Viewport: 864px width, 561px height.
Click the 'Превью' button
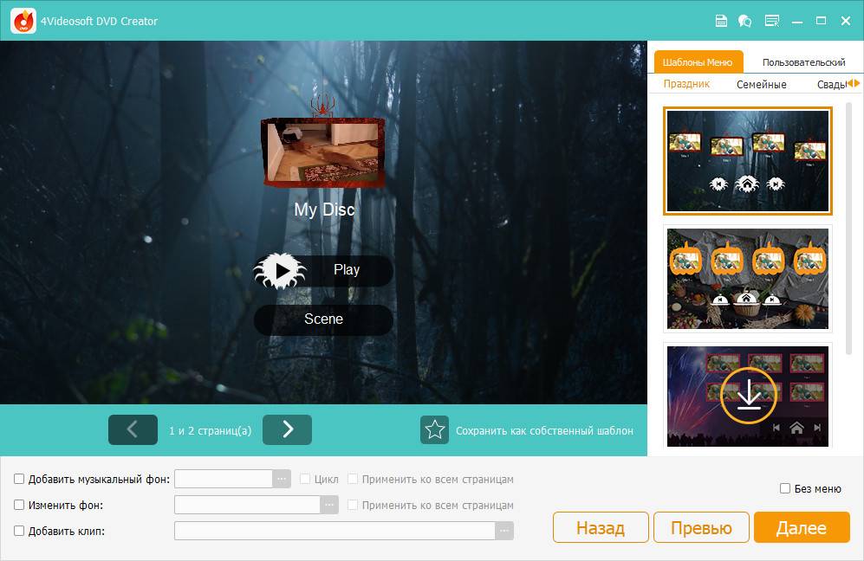(701, 528)
